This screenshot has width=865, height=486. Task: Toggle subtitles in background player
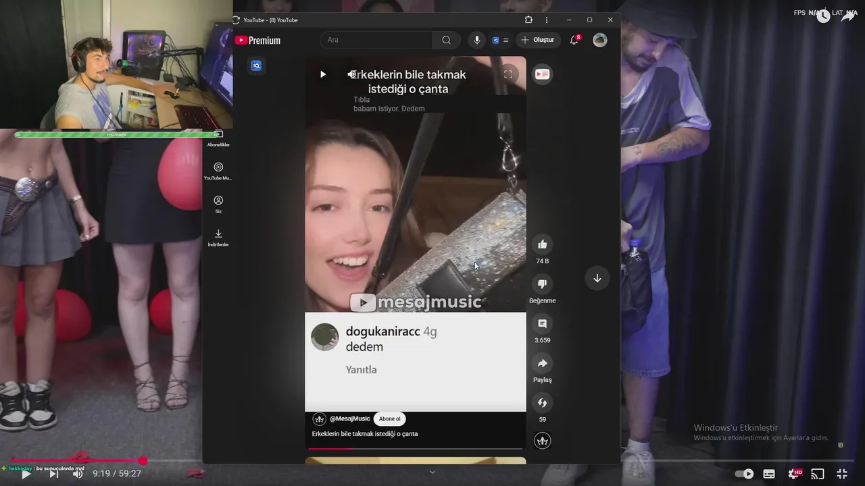[x=769, y=474]
